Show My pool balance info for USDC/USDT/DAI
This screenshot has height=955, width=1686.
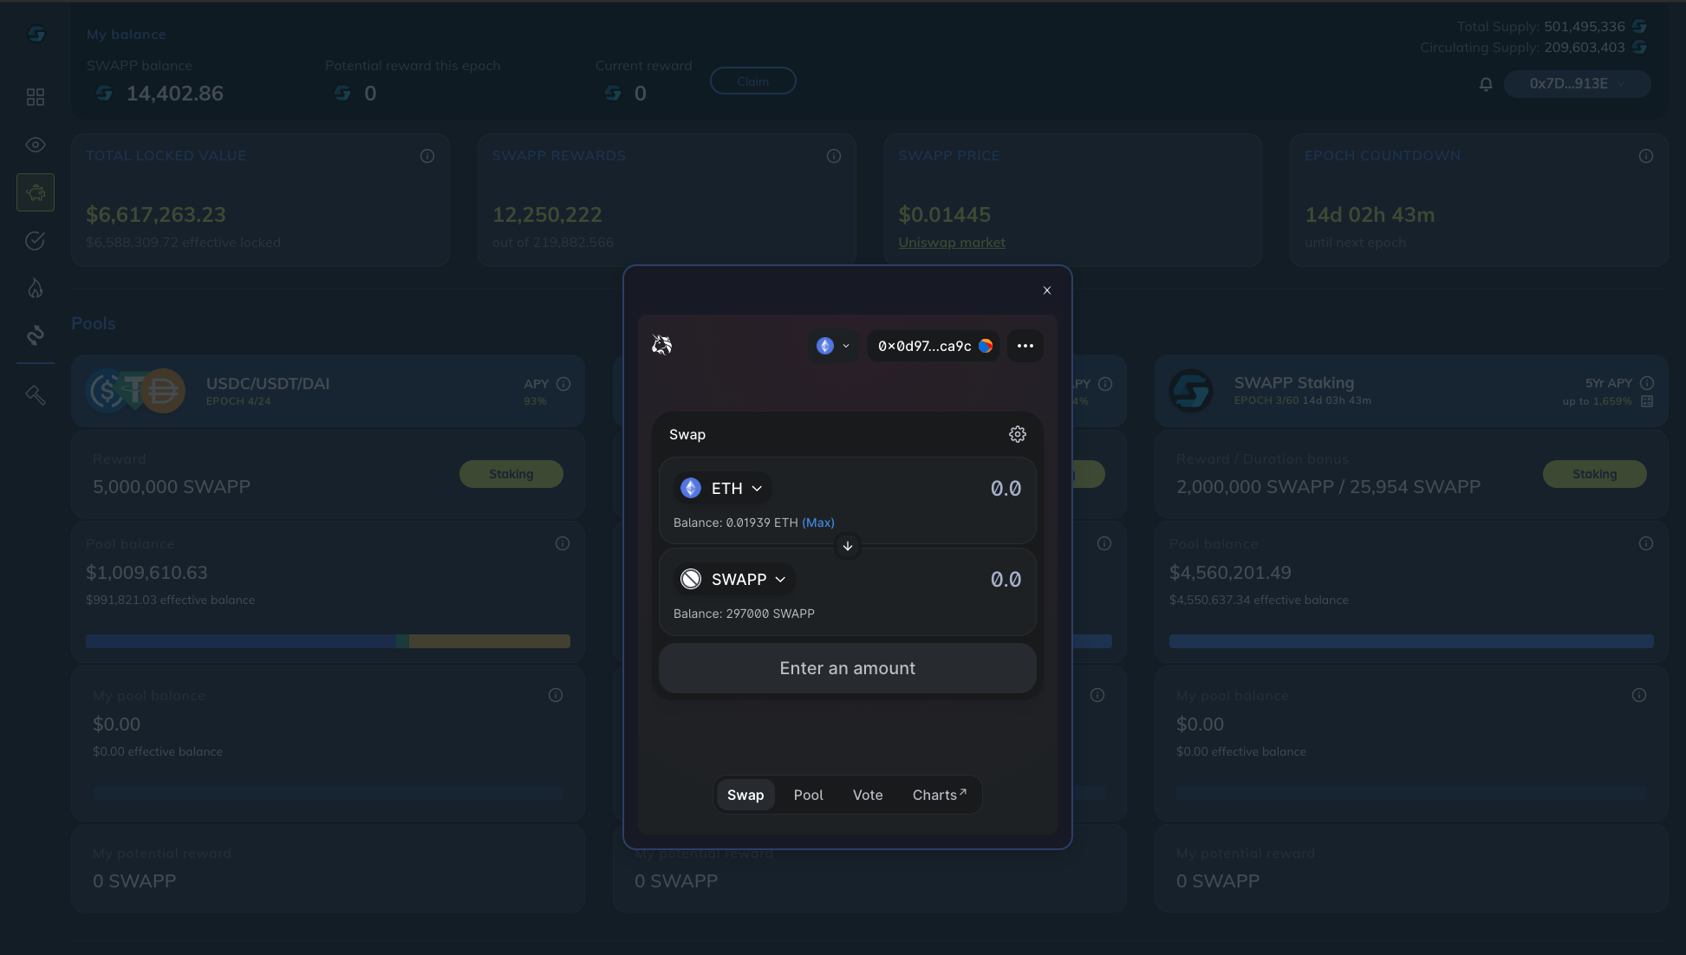[556, 695]
